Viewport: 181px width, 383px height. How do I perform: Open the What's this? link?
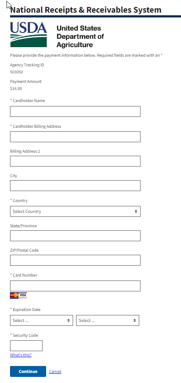[21, 355]
